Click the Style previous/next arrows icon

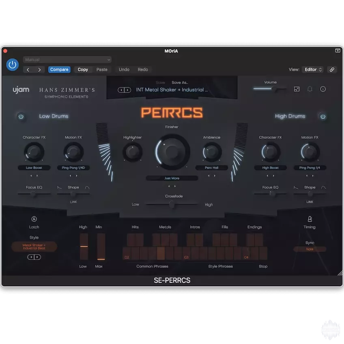click(34, 257)
